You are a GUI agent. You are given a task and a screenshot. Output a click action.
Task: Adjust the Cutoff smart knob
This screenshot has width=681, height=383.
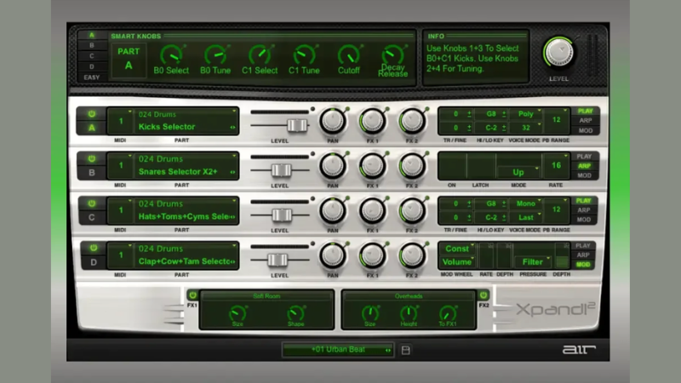349,55
